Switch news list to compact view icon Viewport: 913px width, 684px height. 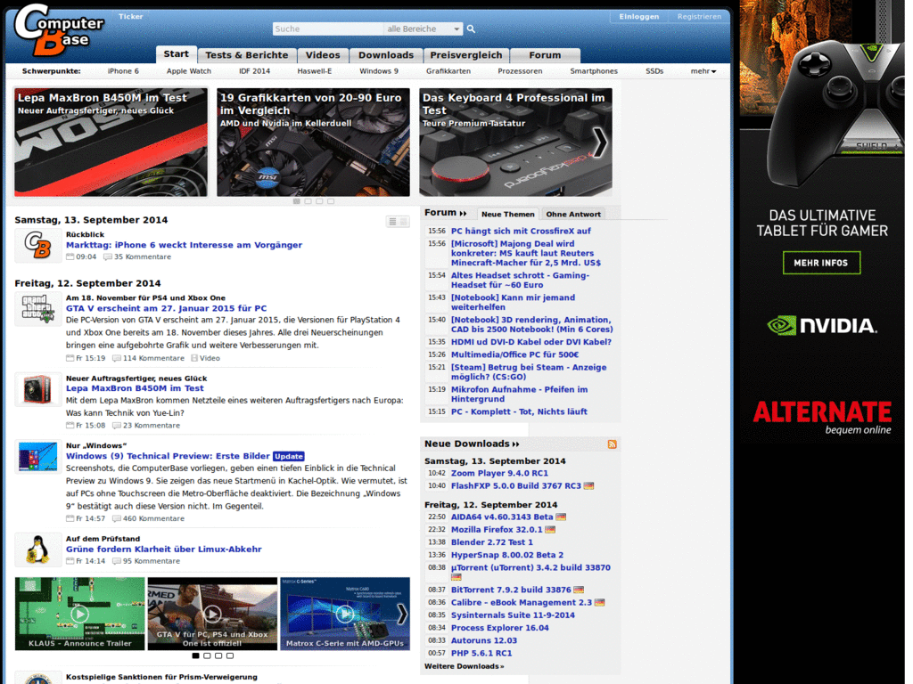pos(392,222)
